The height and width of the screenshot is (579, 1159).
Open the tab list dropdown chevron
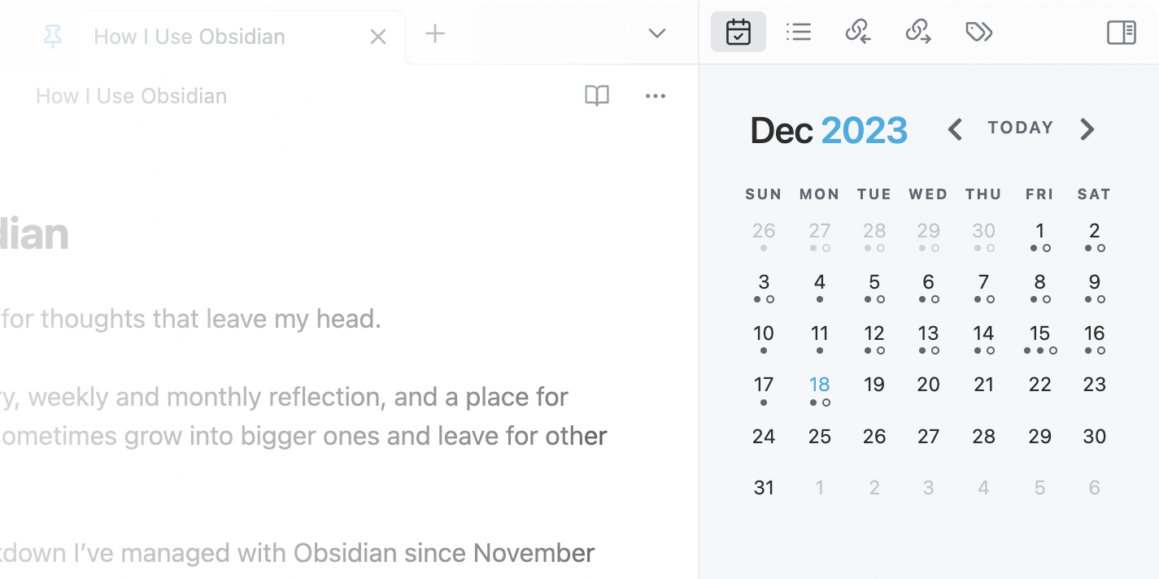click(656, 33)
